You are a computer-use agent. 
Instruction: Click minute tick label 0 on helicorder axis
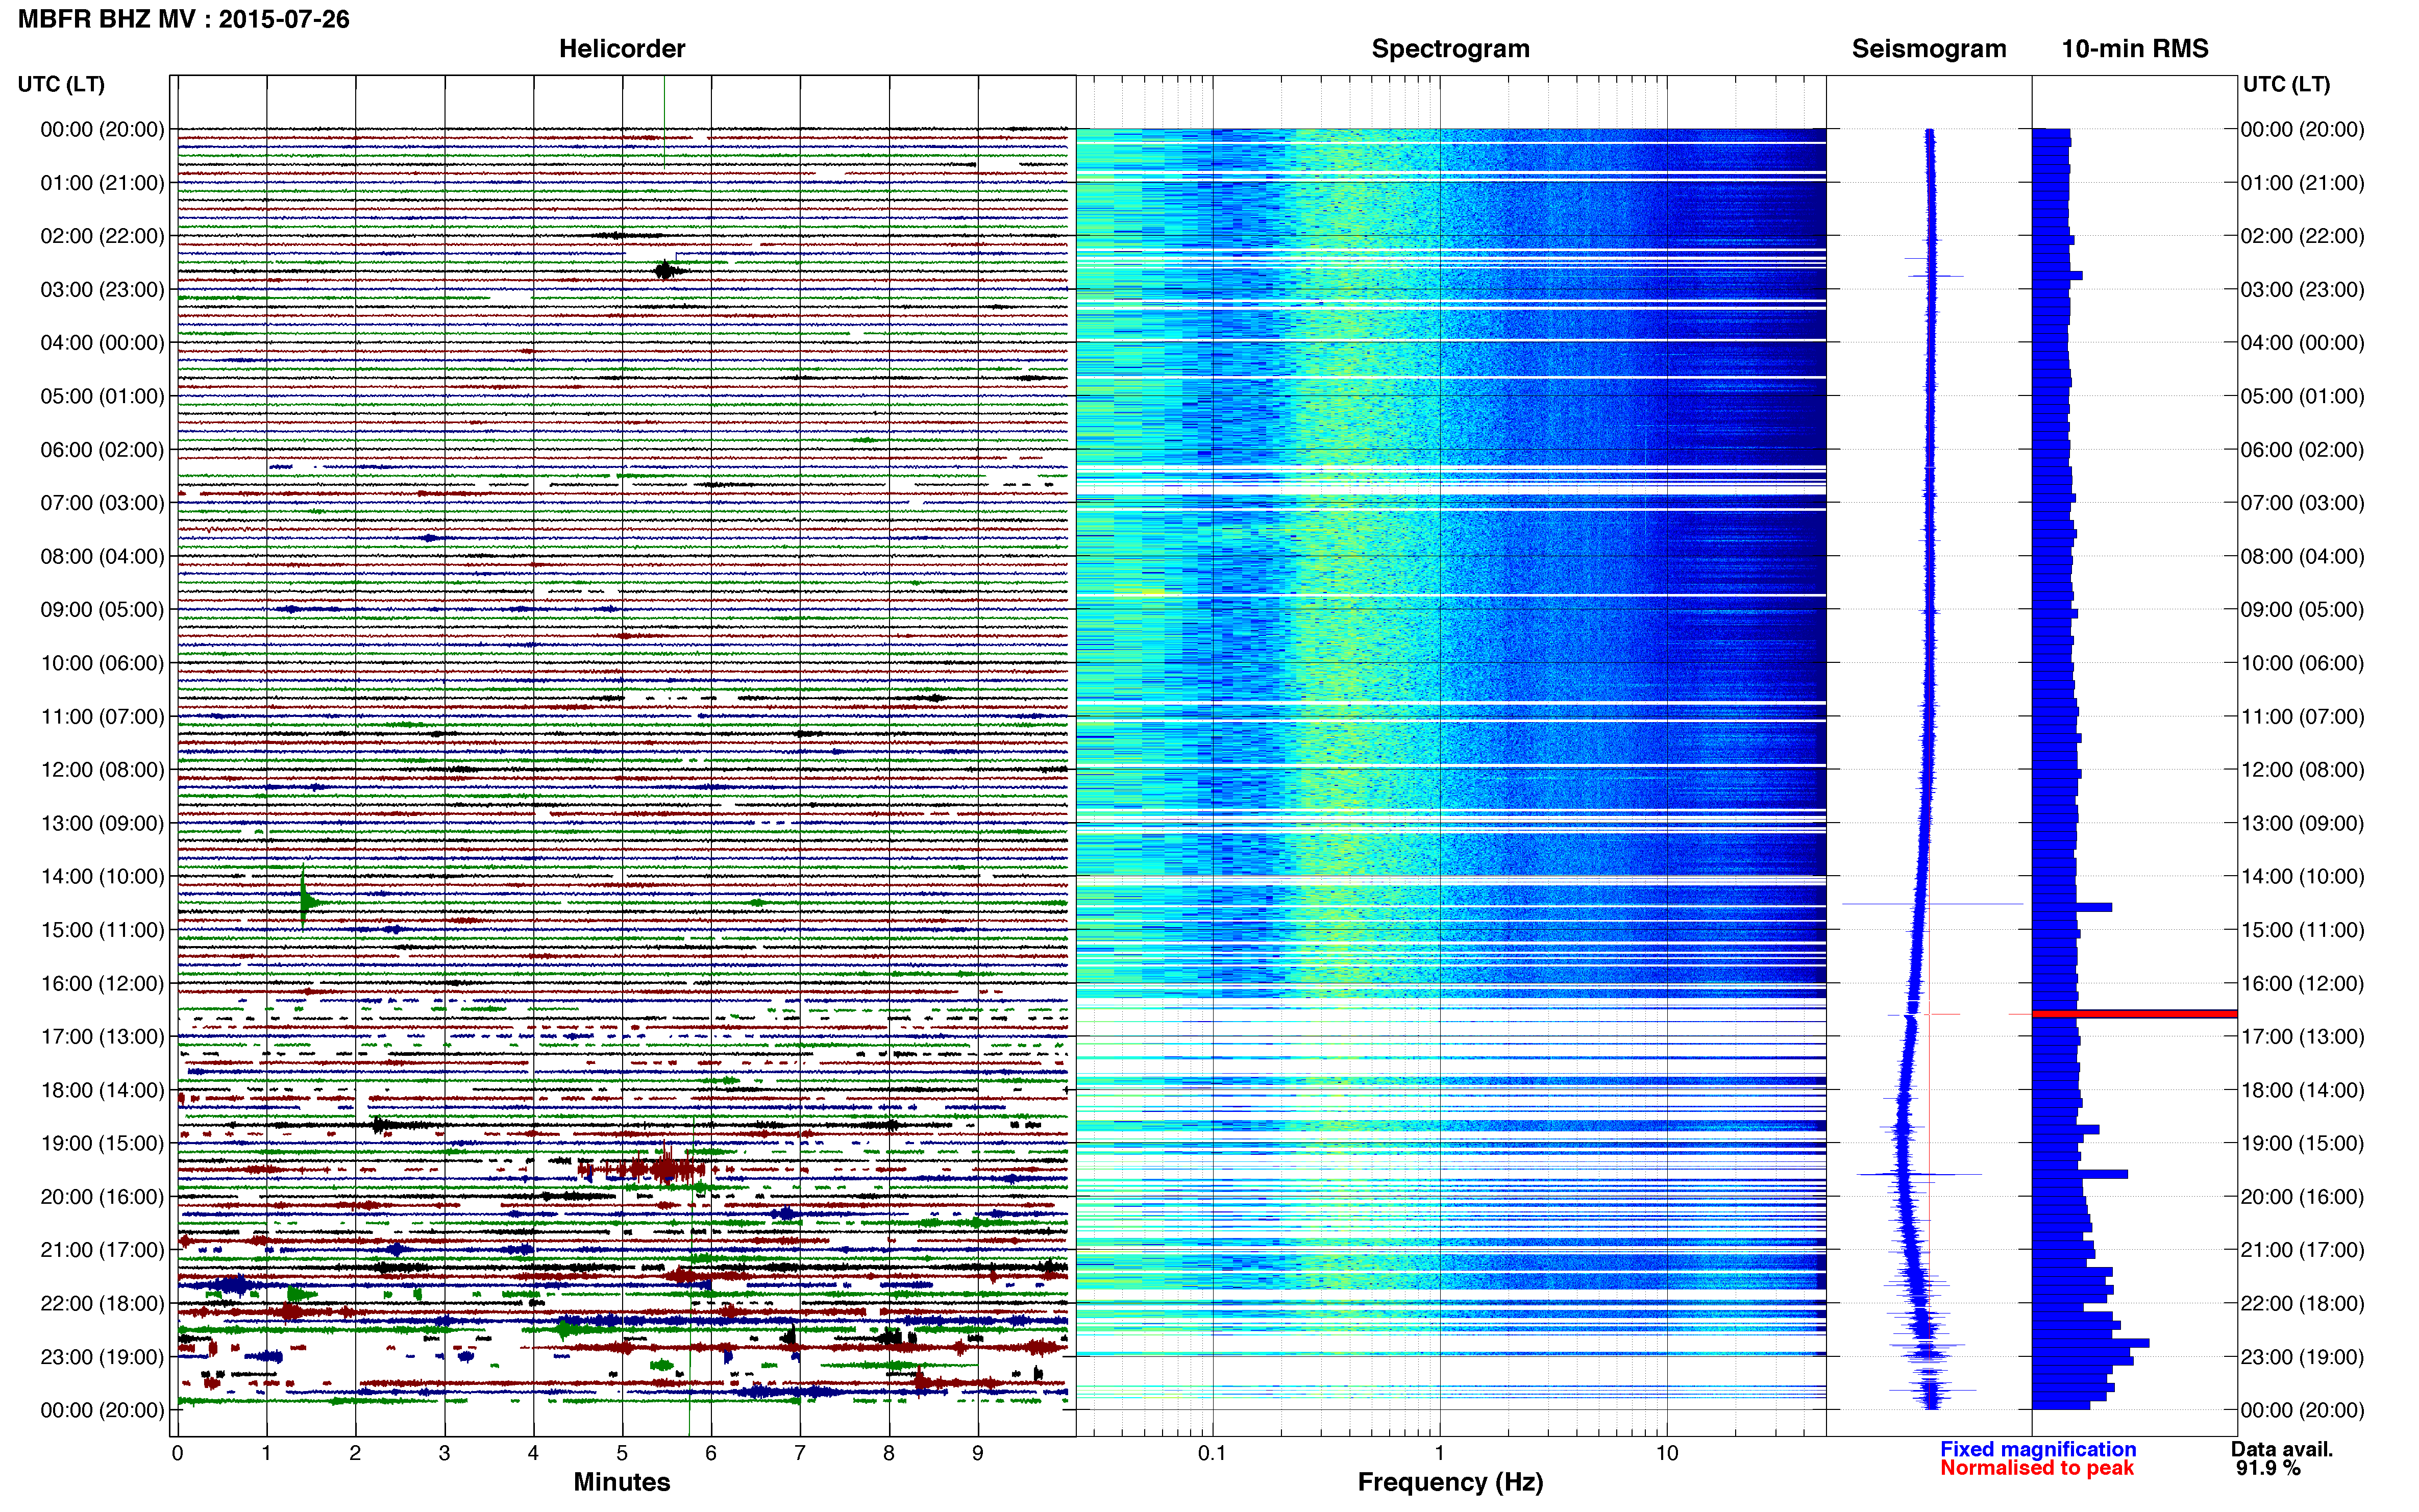coord(177,1453)
